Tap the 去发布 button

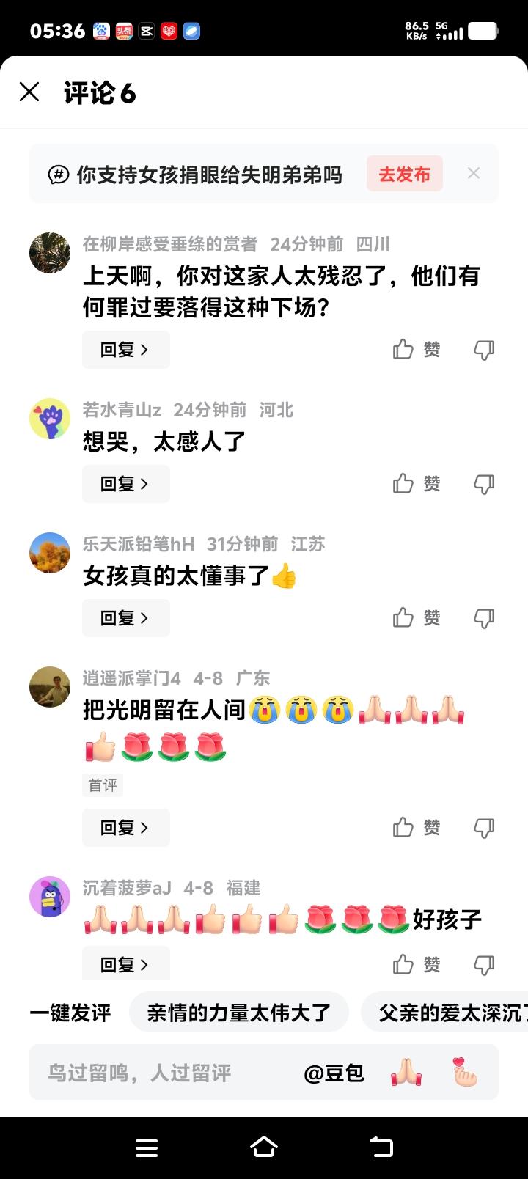(405, 174)
